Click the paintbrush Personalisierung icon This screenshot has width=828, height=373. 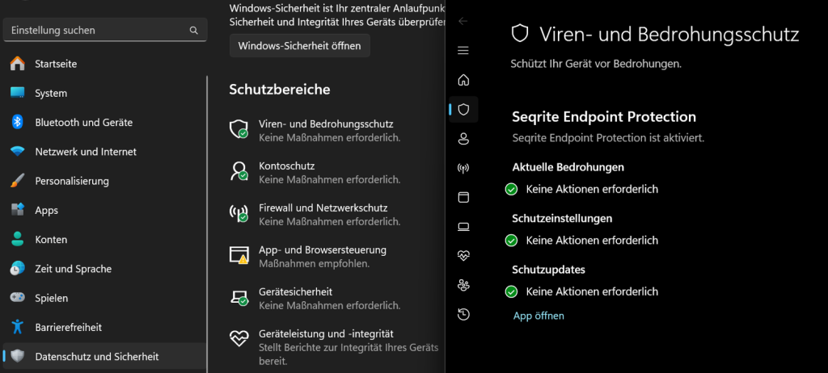[x=18, y=181]
